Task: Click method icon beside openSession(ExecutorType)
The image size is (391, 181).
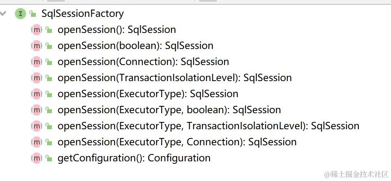Action: [x=37, y=94]
